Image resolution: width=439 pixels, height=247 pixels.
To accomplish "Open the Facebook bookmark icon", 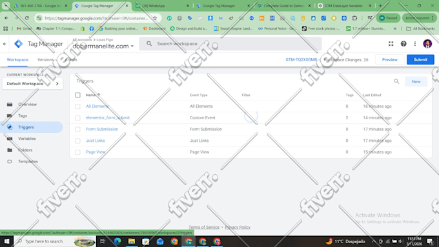I will 92,28.
